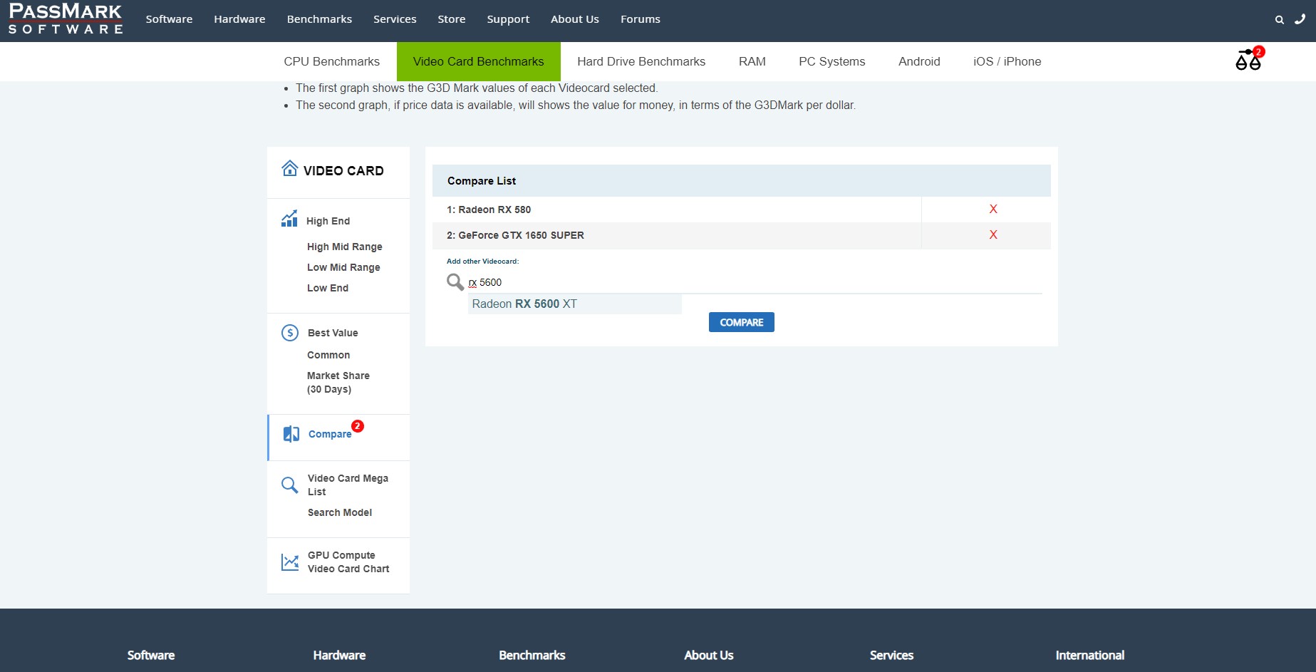1316x672 pixels.
Task: Click the videocard search magnifier icon
Action: coord(455,282)
